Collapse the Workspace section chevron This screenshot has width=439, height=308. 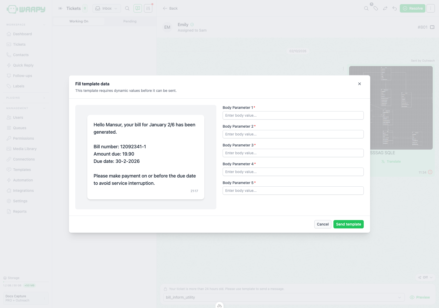[x=44, y=25]
